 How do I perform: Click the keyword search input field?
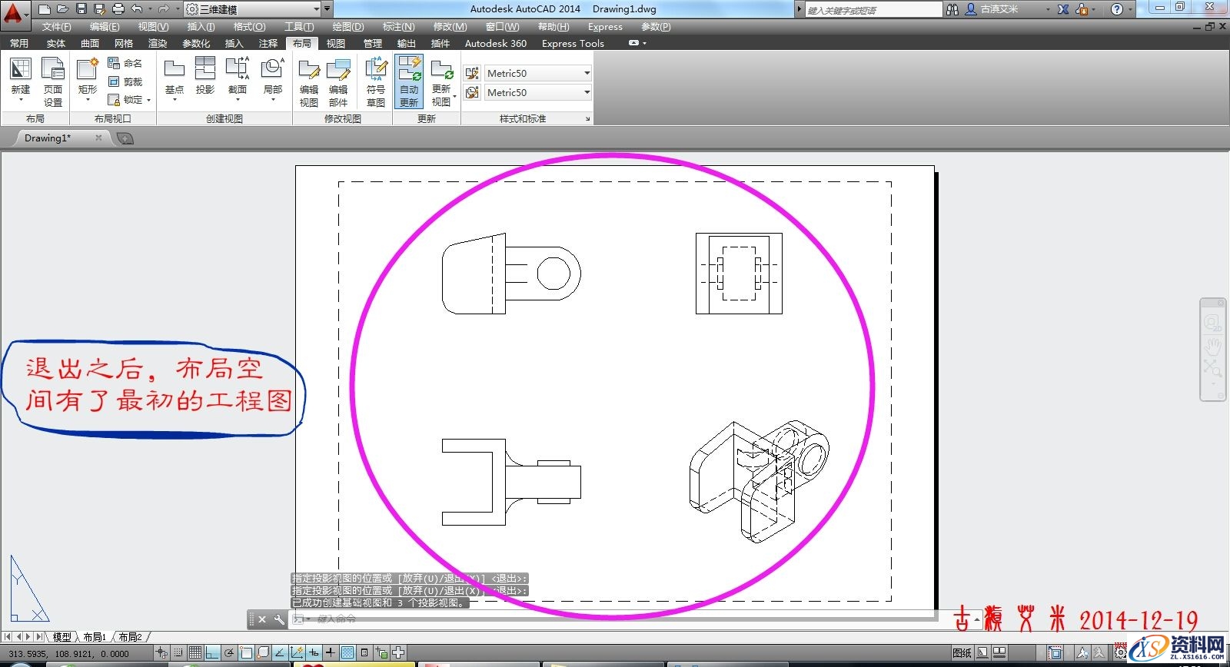coord(873,10)
